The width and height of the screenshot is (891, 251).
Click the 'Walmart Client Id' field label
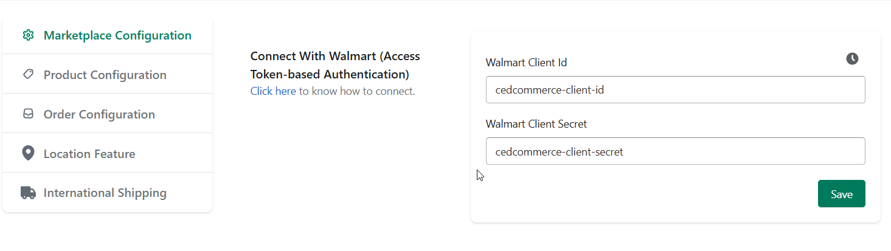pos(526,62)
